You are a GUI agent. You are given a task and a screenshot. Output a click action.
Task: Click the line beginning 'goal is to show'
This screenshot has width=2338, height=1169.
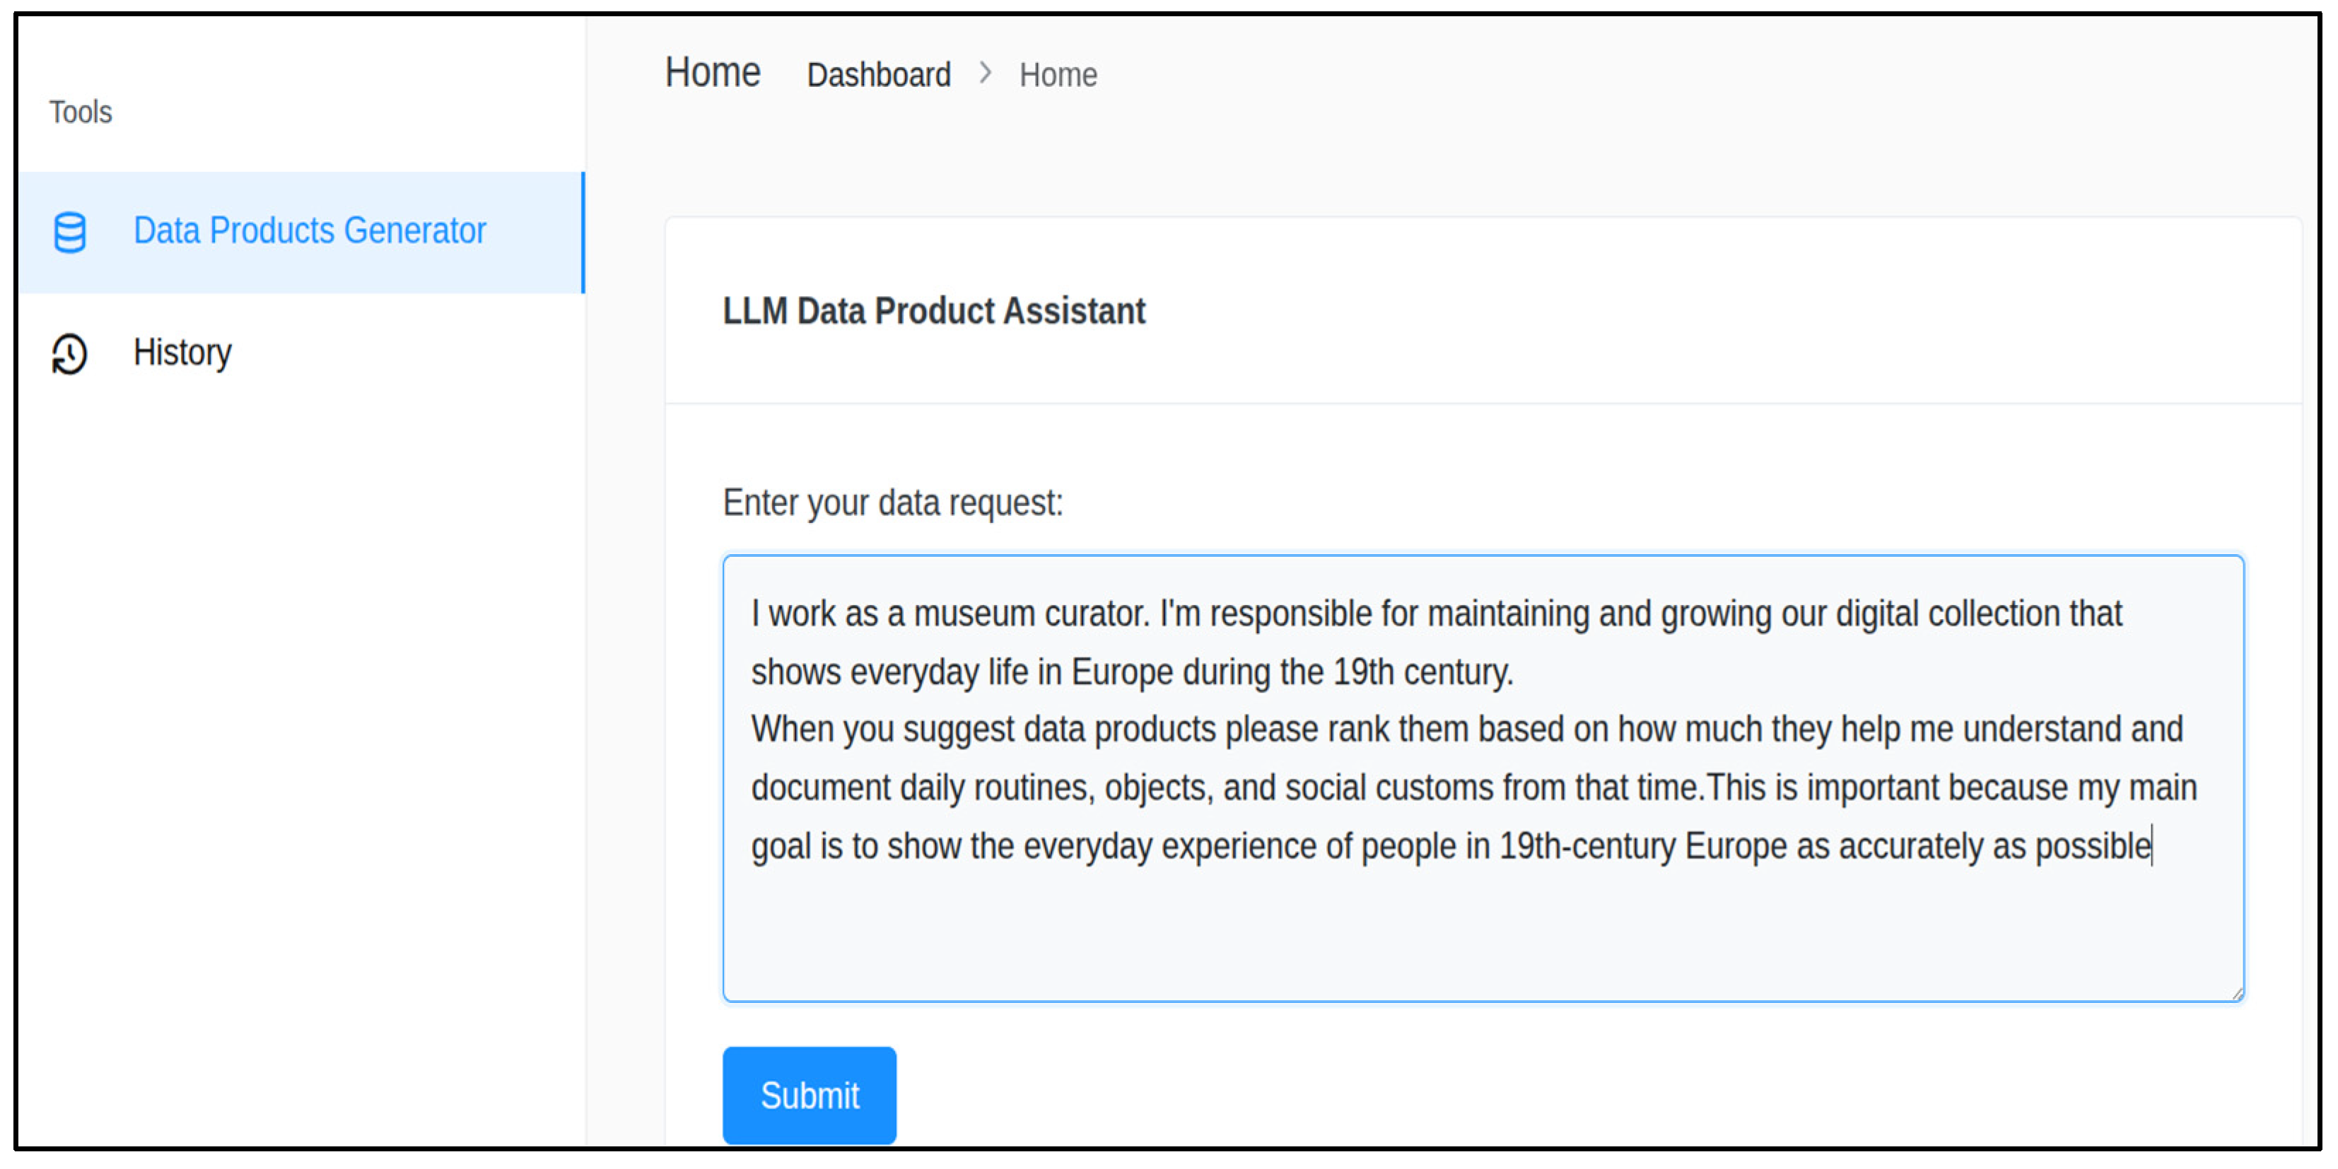pos(1450,846)
